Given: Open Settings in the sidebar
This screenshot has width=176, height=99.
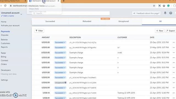Looking at the screenshot, I should [4, 80].
